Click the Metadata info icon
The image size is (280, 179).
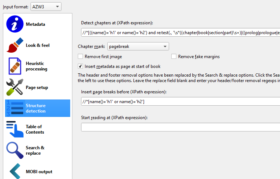point(15,24)
